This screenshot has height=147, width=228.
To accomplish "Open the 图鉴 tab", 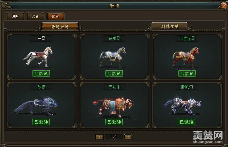I will 55,16.
